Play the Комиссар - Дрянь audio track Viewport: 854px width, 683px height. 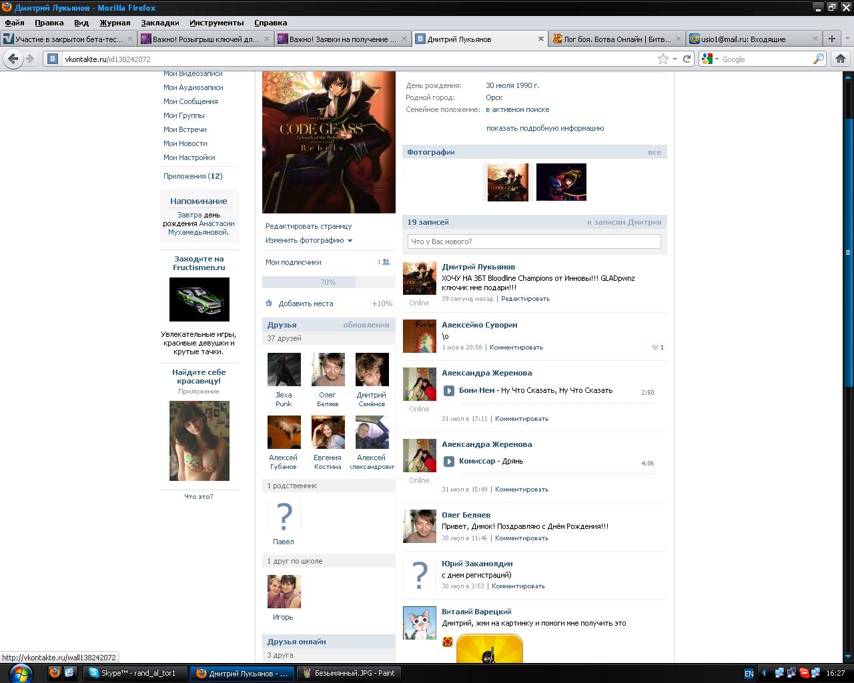coord(449,462)
